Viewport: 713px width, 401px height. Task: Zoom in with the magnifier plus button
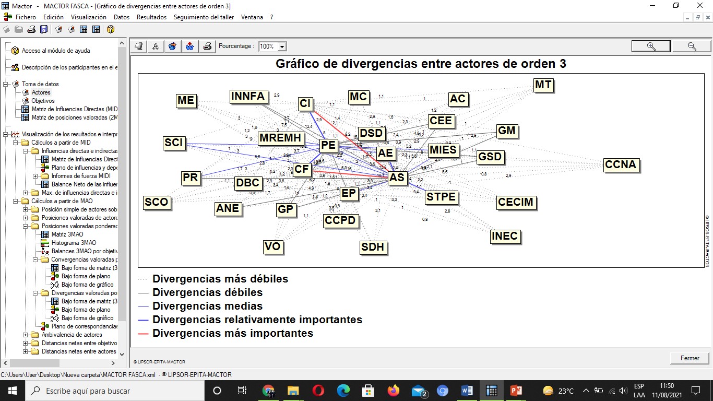click(x=650, y=46)
